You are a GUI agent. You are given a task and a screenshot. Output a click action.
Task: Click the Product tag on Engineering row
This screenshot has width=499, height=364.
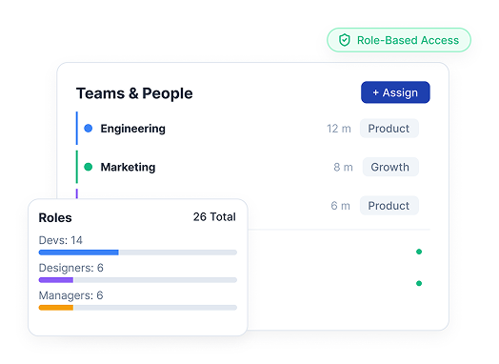click(x=389, y=129)
